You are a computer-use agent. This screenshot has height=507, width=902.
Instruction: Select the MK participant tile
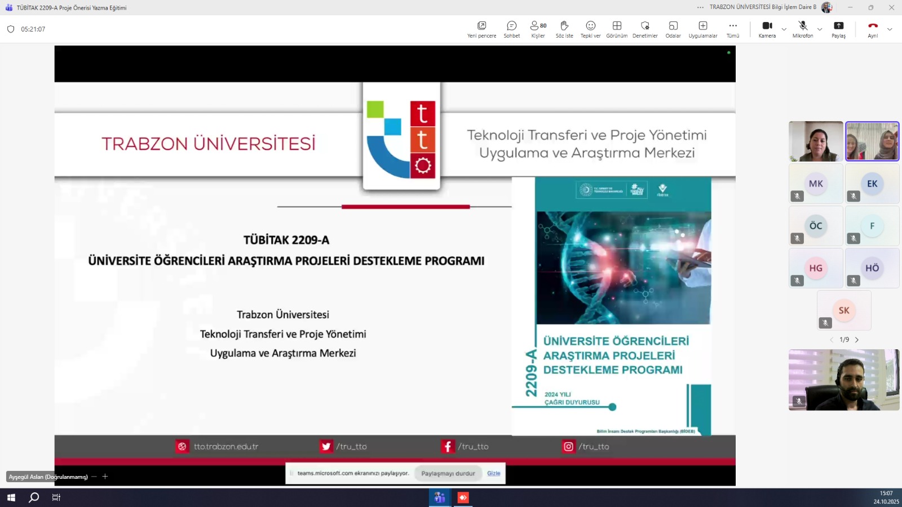click(816, 184)
